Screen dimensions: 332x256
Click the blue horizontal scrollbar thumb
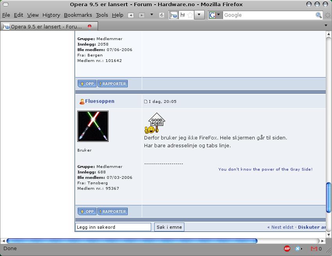(x=132, y=241)
